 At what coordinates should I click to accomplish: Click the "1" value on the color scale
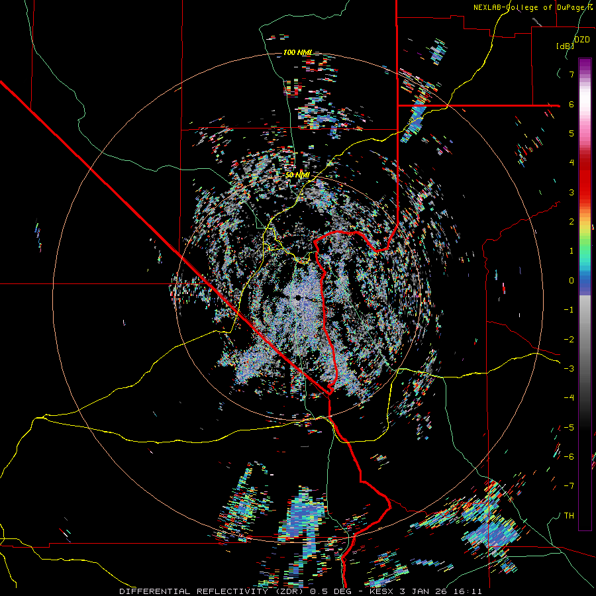tap(571, 251)
